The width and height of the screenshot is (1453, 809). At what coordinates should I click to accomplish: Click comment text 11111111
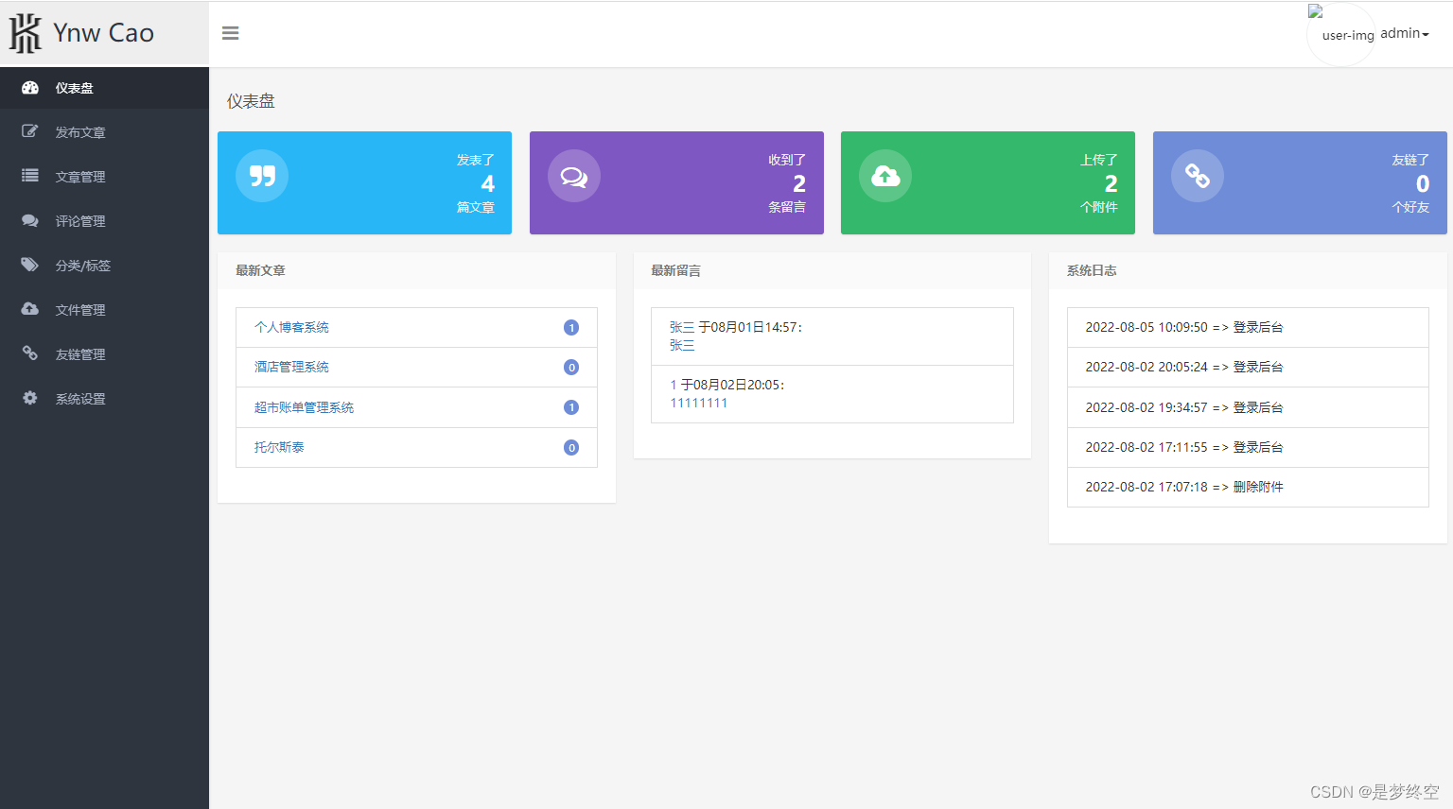click(699, 403)
